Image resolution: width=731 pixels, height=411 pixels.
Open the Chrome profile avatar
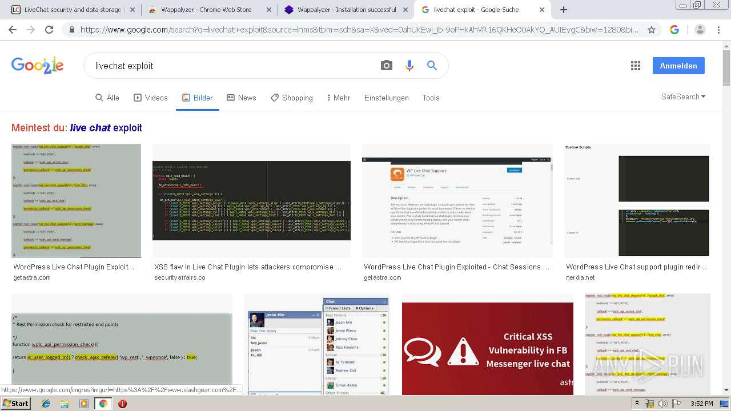pos(700,30)
